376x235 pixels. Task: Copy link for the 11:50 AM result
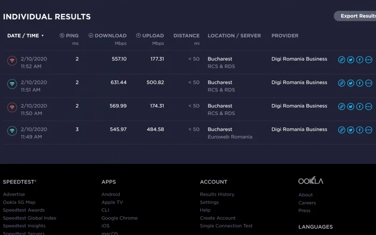[342, 106]
